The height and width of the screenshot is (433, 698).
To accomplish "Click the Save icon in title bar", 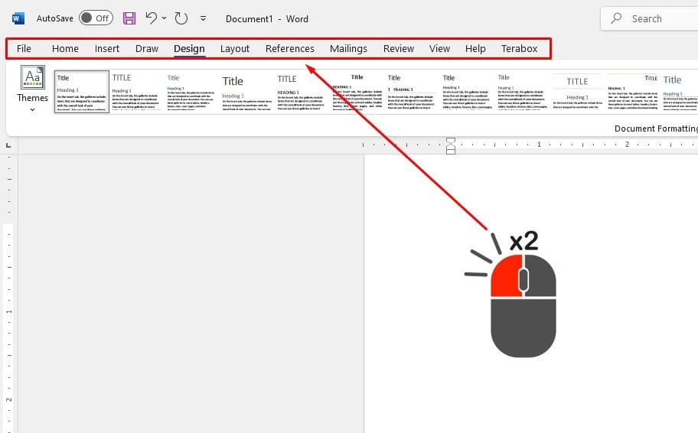I will (x=129, y=18).
